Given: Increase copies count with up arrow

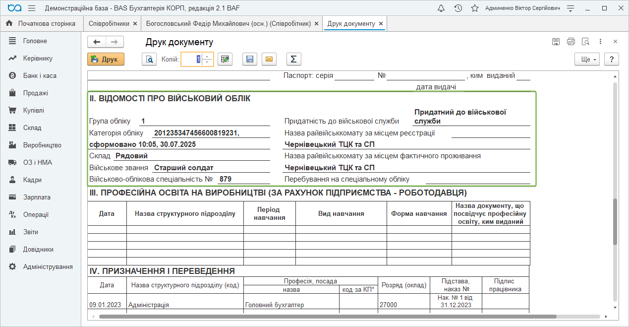Looking at the screenshot, I should (x=207, y=56).
